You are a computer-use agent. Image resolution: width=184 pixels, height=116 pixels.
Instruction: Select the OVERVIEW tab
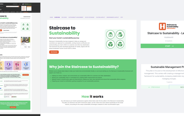[57, 17]
